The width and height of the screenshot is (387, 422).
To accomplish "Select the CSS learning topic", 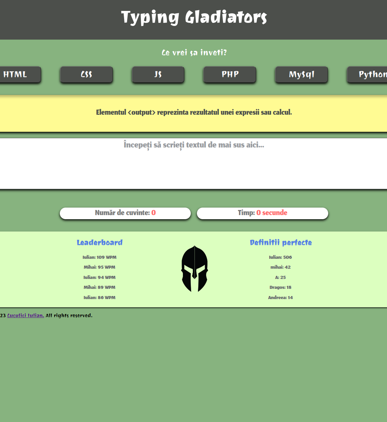I will (x=86, y=74).
